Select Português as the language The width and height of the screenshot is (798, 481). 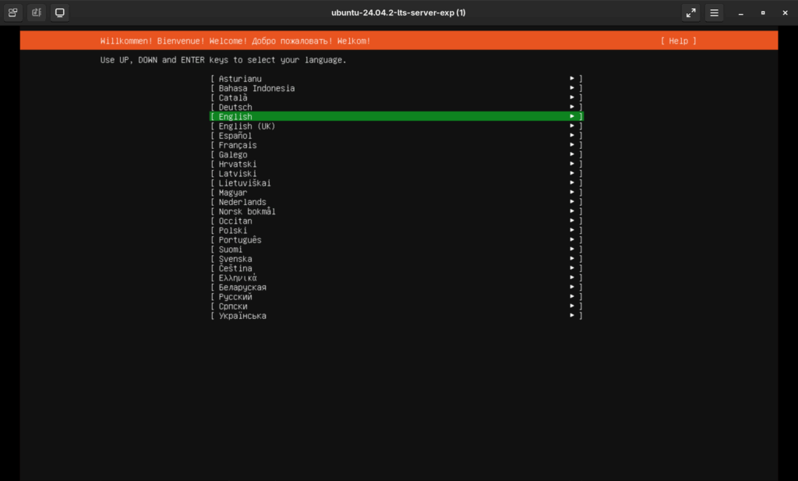397,240
